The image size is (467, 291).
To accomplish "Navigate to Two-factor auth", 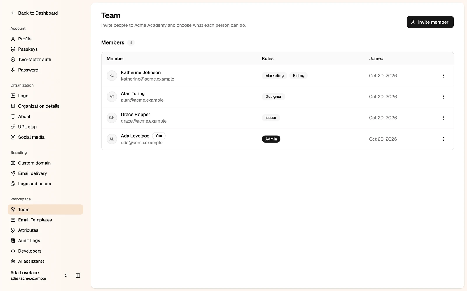I will [x=45, y=59].
